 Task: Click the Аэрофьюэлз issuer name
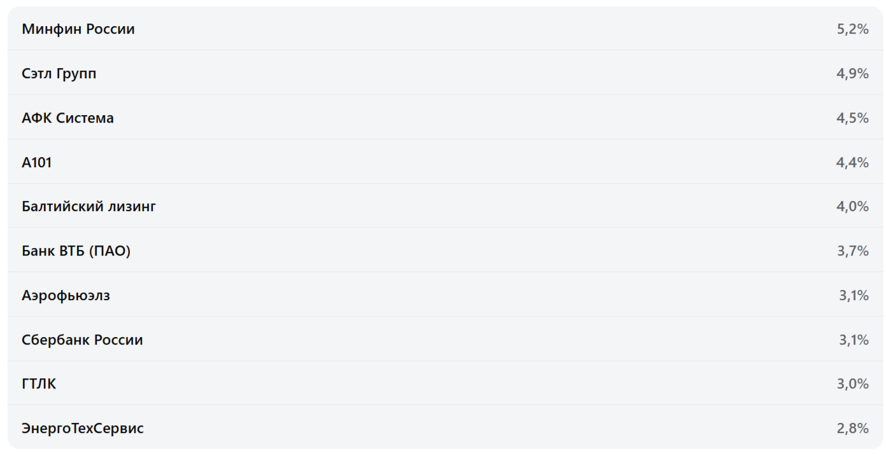coord(66,296)
